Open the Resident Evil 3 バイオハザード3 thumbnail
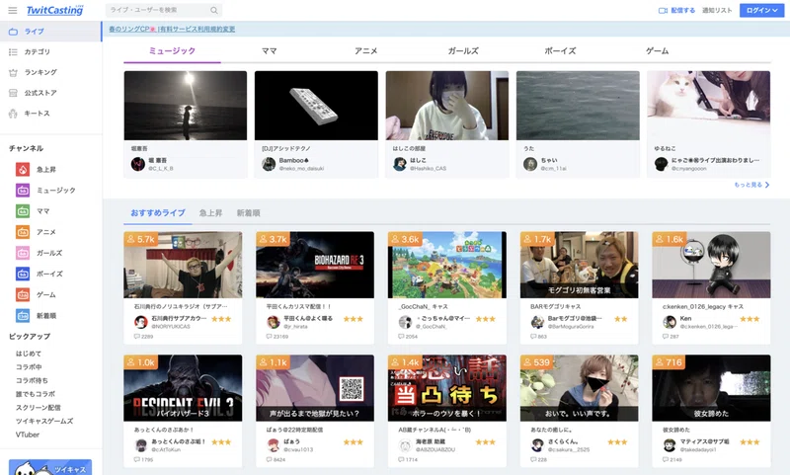The image size is (790, 475). click(x=183, y=388)
